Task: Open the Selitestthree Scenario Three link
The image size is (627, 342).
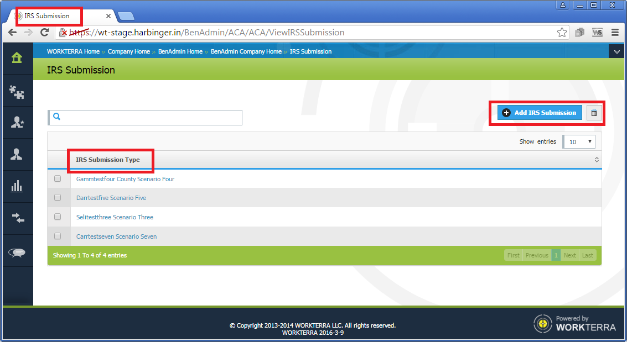Action: pyautogui.click(x=115, y=217)
